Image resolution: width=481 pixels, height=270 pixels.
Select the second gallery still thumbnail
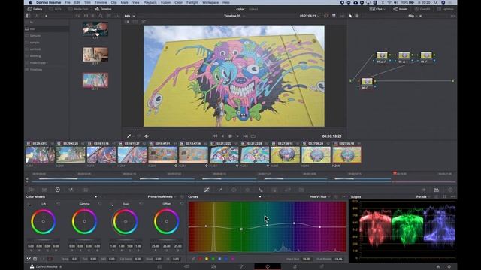pos(95,54)
